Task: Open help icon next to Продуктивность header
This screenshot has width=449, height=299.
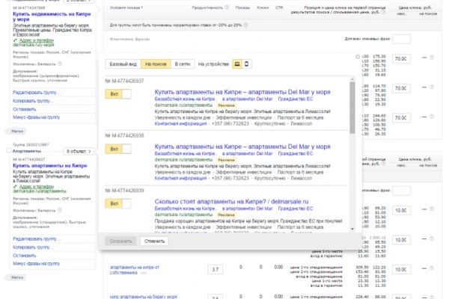Action: (x=227, y=7)
